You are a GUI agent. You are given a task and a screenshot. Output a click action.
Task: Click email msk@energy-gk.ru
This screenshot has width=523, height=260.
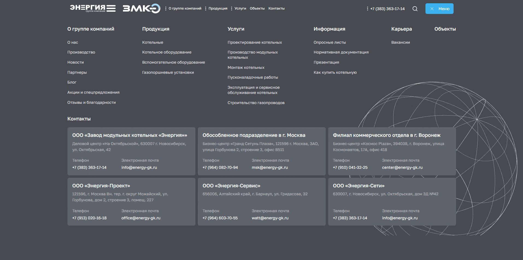click(x=270, y=167)
